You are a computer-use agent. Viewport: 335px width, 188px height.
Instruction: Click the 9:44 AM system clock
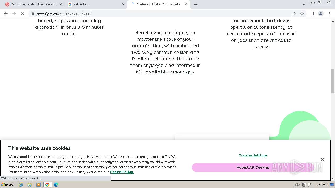coord(322,185)
